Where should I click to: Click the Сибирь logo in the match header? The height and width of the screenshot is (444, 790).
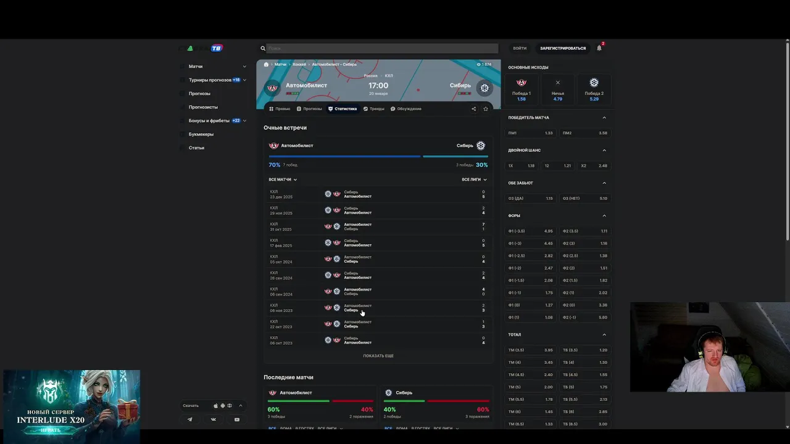(x=484, y=88)
